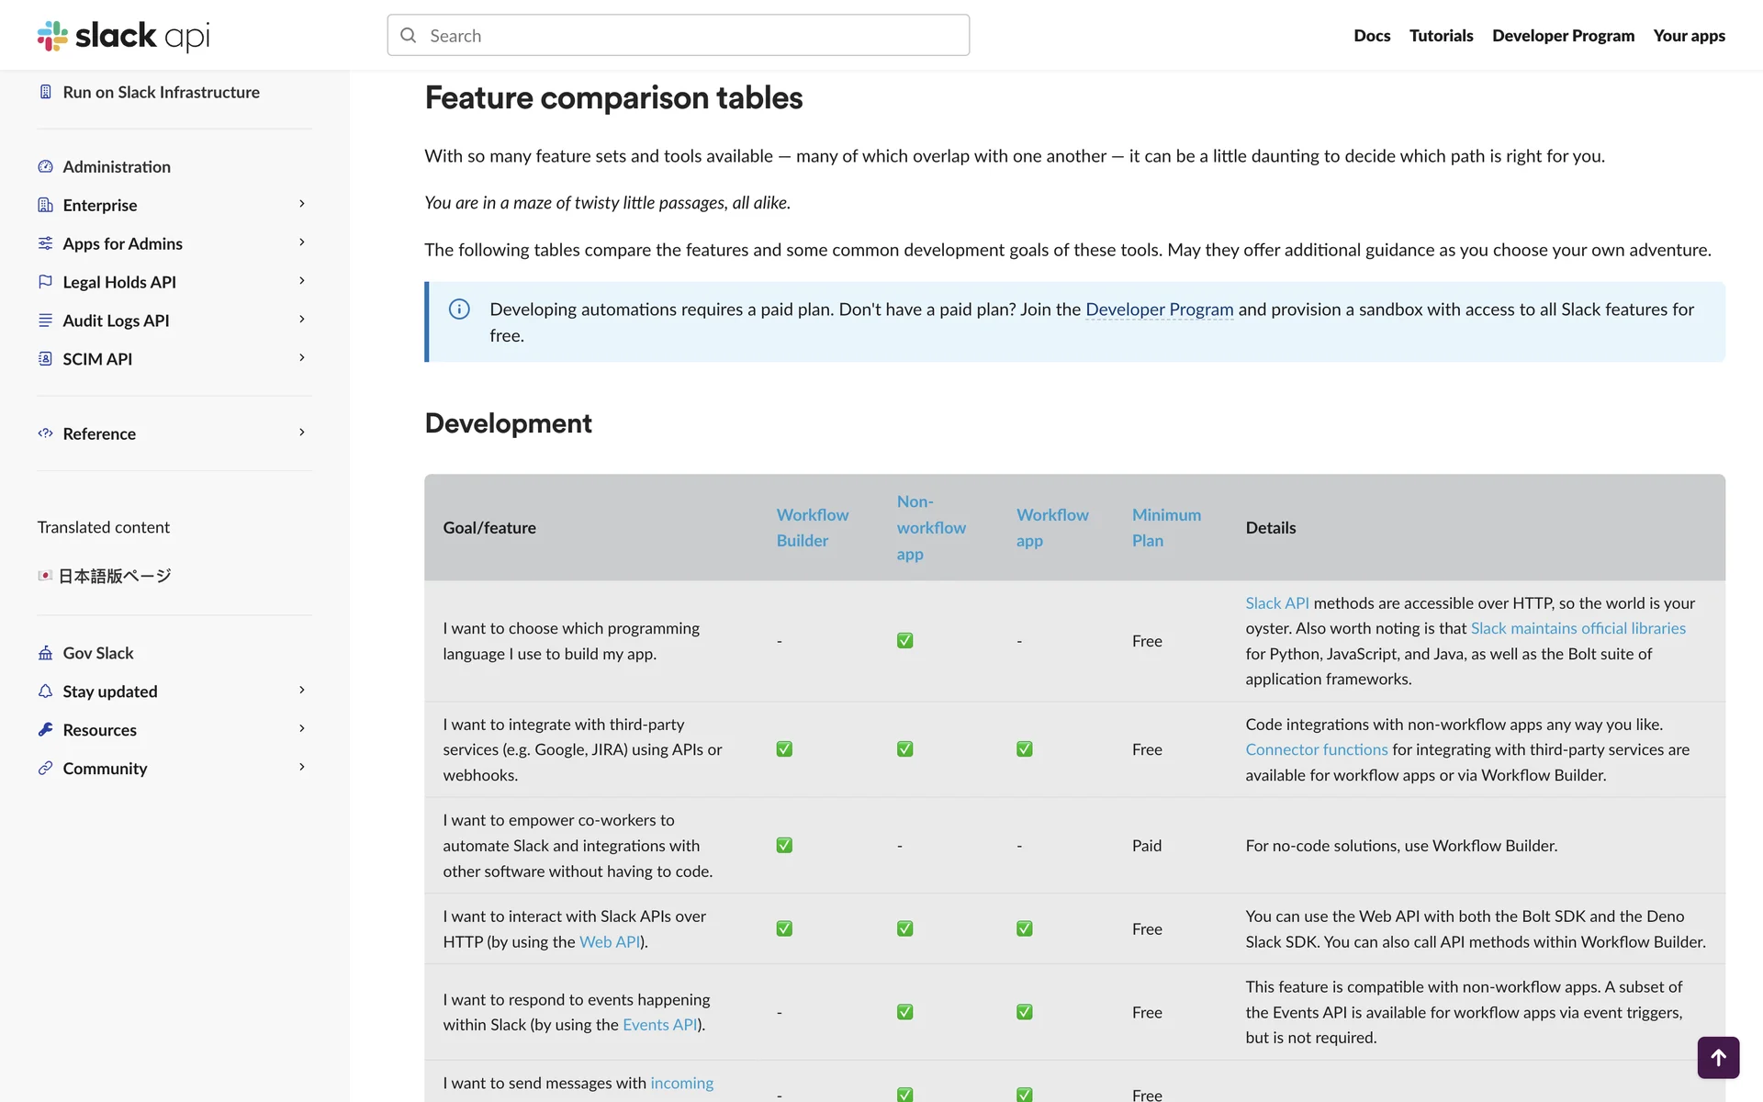1763x1102 pixels.
Task: Click into the Search input field
Action: 678,36
